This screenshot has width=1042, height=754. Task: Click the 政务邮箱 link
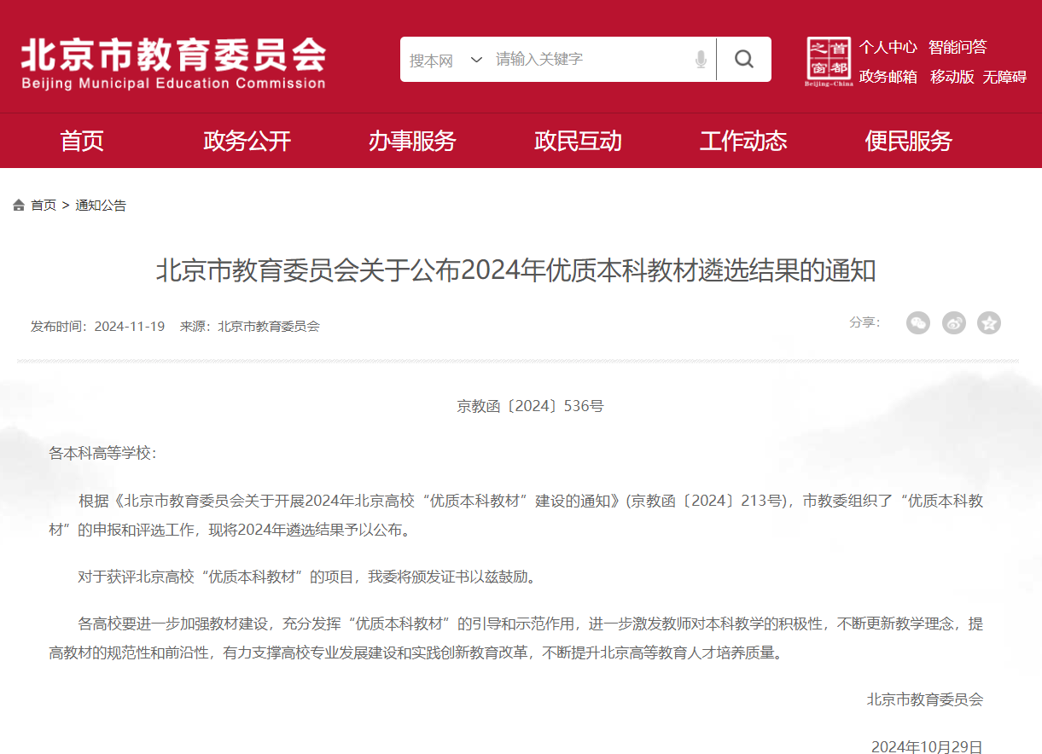pyautogui.click(x=888, y=77)
